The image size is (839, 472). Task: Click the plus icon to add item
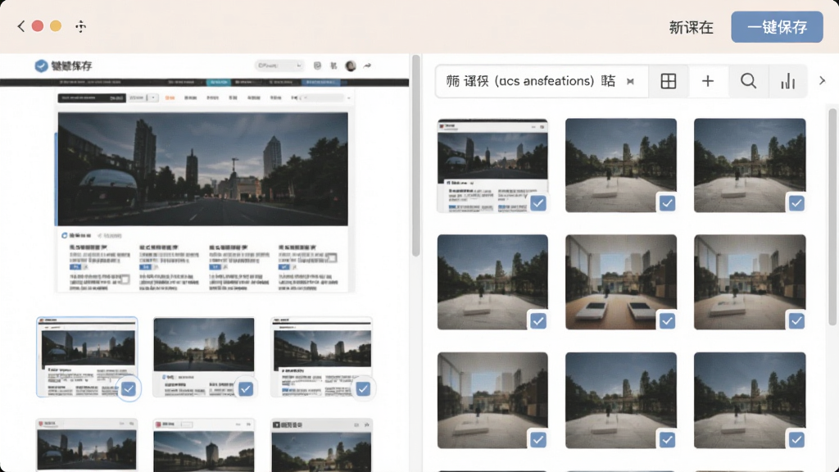pos(708,81)
